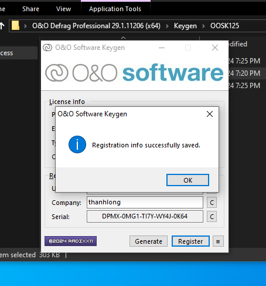Click the O&O Software Keygen title bar icon
This screenshot has width=266, height=286.
pos(47,48)
